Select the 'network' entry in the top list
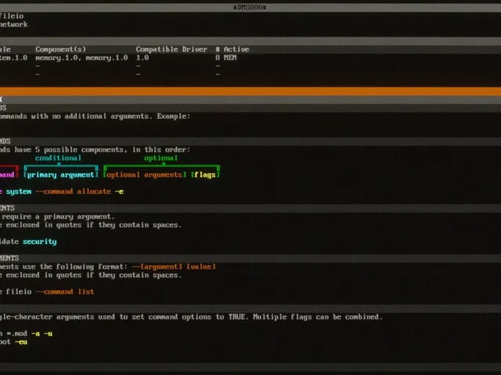 [14, 24]
